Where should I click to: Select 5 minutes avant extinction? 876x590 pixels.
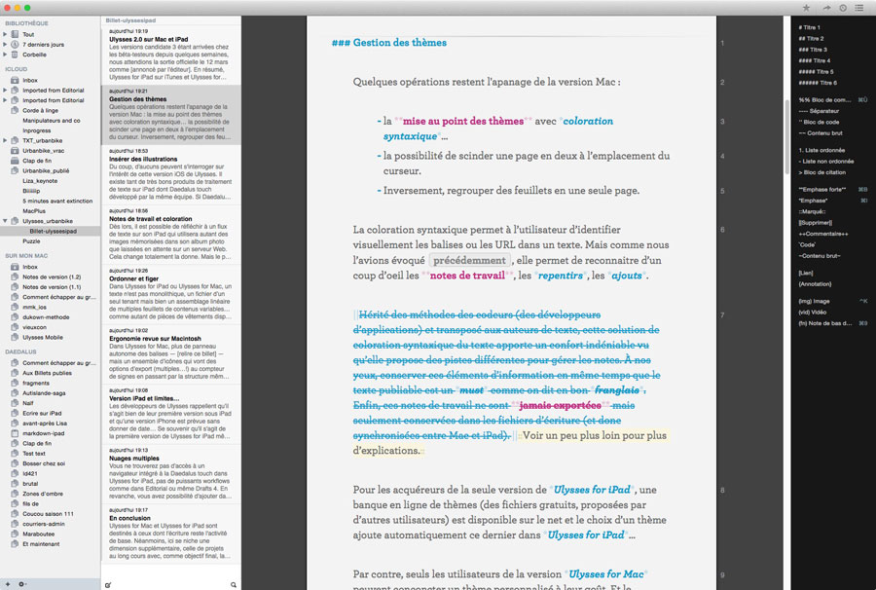click(x=57, y=202)
